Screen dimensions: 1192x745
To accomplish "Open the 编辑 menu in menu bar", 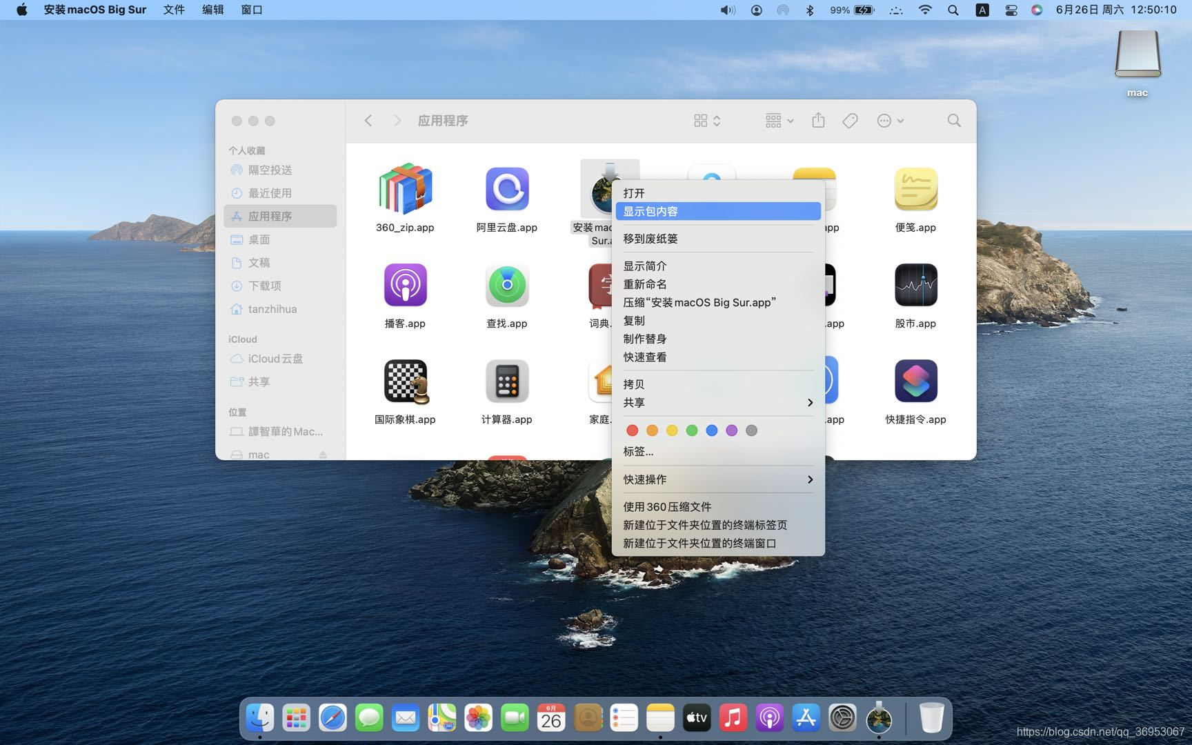I will (x=213, y=10).
